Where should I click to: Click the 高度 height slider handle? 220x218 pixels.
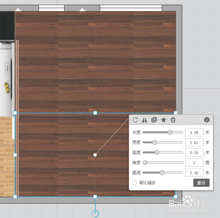pyautogui.click(x=157, y=152)
